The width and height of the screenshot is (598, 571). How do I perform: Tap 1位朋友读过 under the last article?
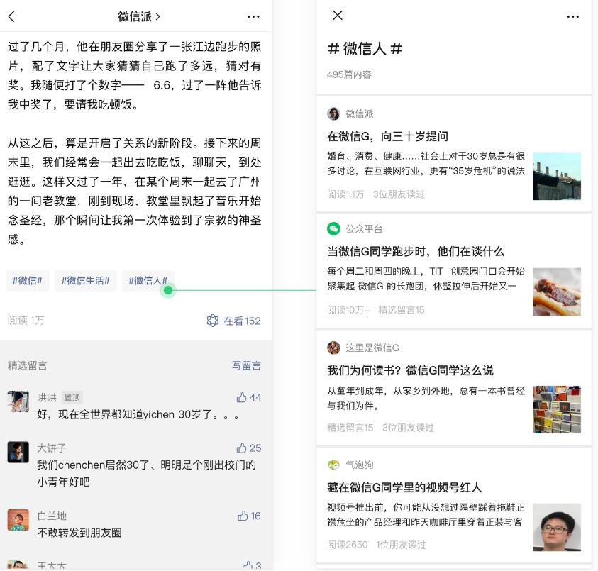[x=401, y=544]
